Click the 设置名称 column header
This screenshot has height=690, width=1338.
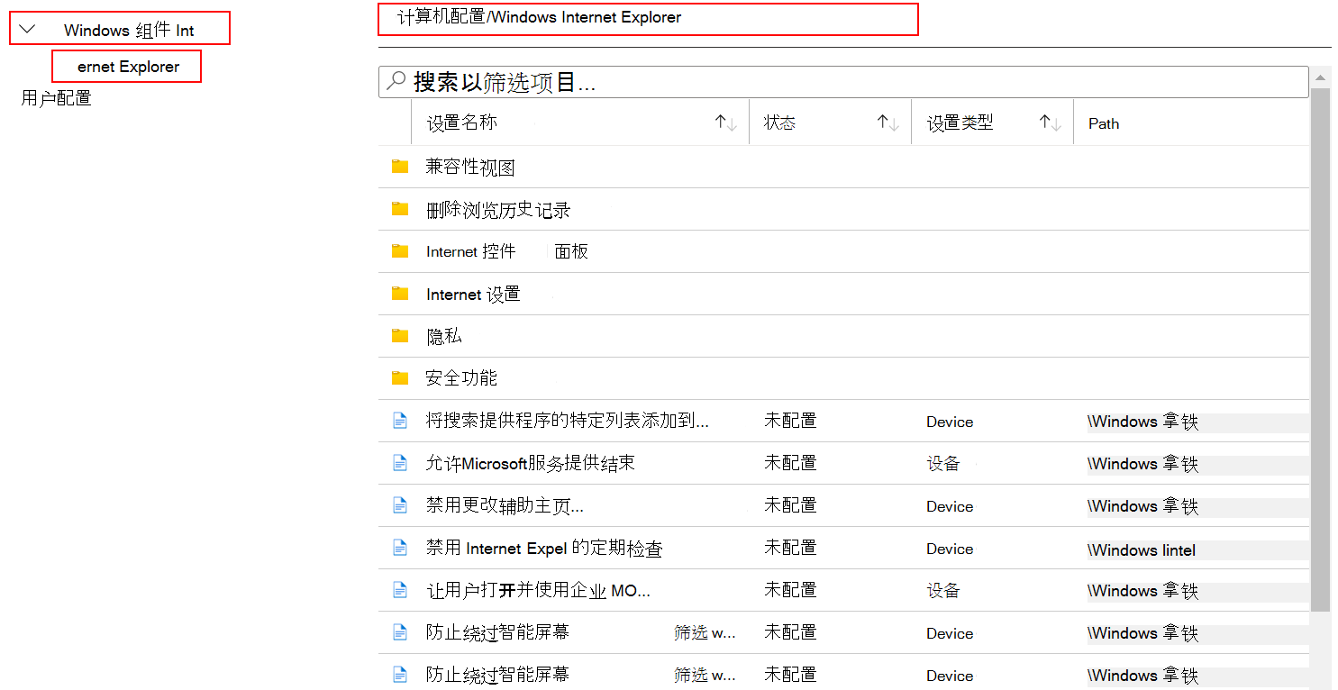tap(461, 123)
